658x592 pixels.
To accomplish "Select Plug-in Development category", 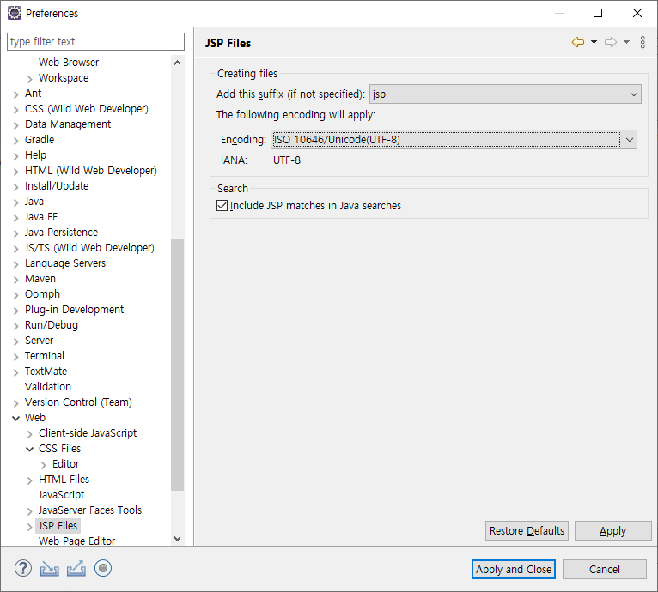I will (x=74, y=310).
